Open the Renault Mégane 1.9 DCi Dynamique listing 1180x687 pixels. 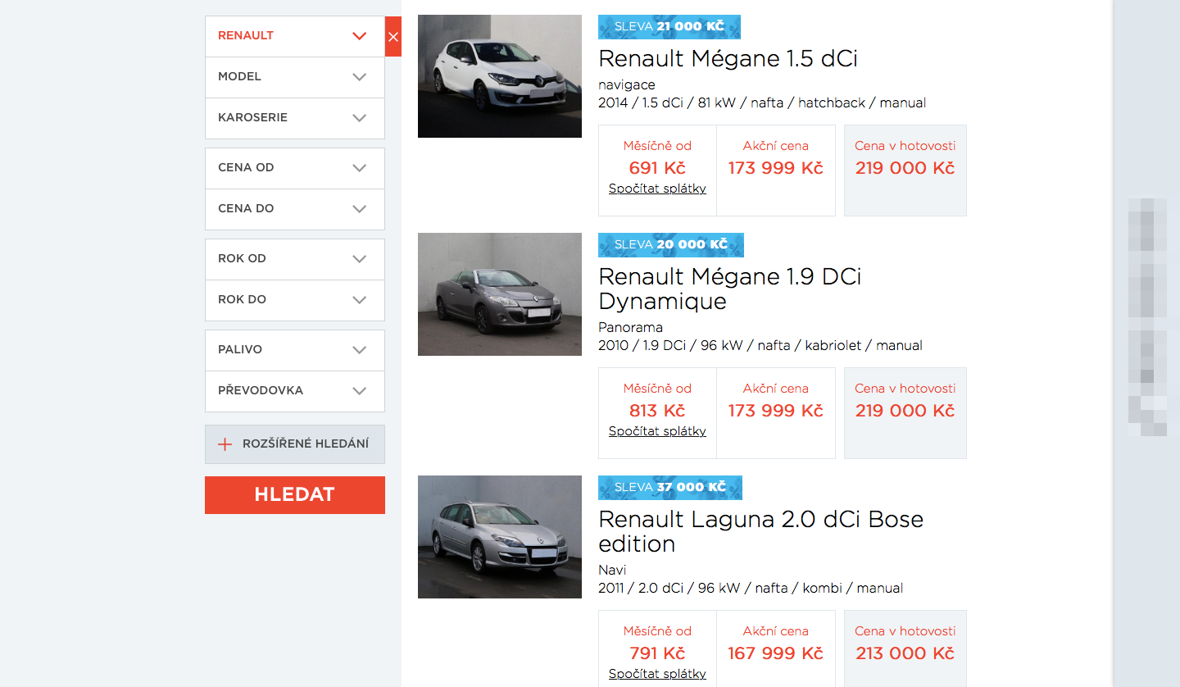(x=730, y=289)
